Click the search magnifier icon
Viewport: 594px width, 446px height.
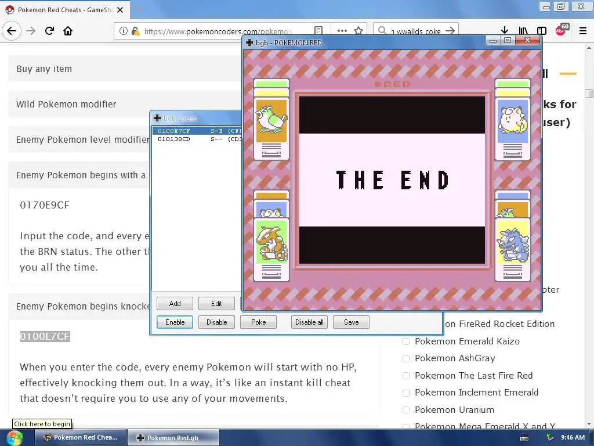382,30
